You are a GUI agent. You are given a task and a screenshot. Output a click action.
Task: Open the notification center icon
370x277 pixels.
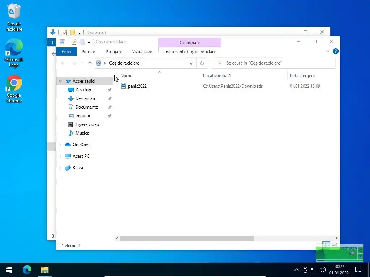coord(358,270)
